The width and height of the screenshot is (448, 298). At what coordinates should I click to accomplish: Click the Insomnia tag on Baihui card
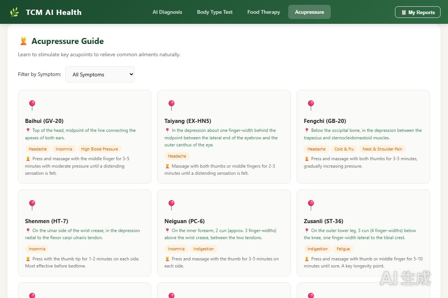[64, 149]
